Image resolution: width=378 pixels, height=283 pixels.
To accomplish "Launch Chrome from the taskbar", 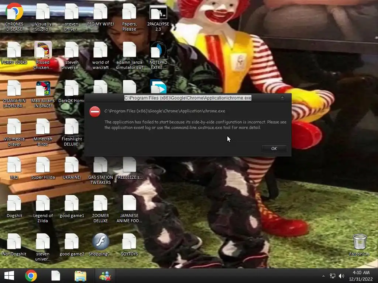I will (31, 276).
